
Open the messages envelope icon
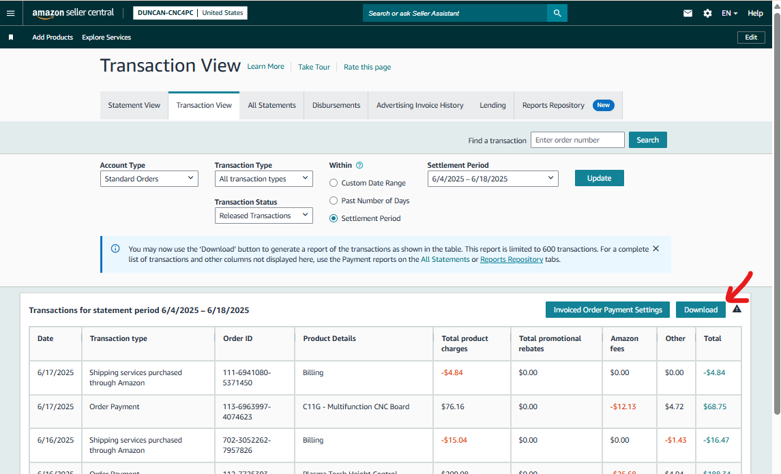[x=688, y=14]
